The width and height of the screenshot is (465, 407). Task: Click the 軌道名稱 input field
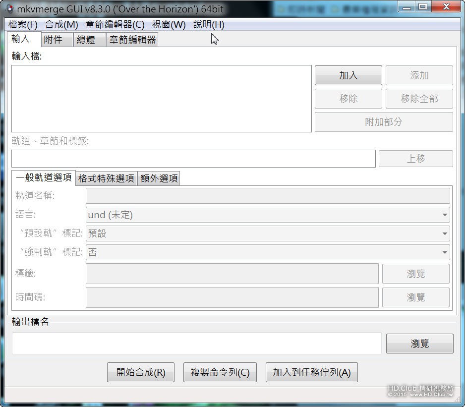[268, 196]
